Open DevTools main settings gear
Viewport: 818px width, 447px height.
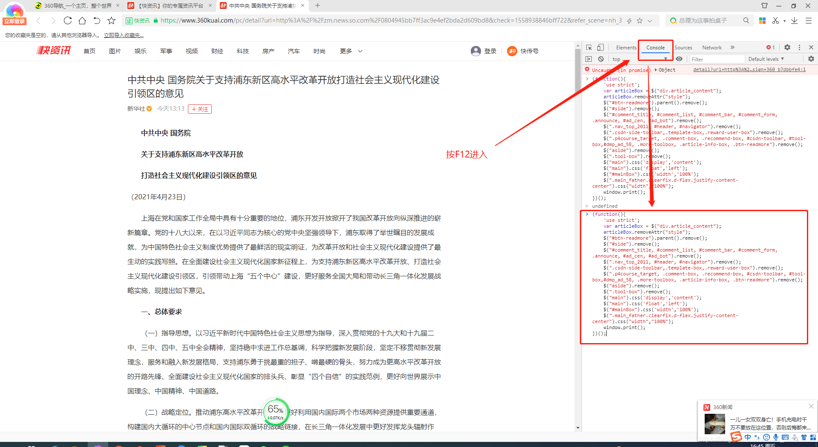tap(787, 47)
